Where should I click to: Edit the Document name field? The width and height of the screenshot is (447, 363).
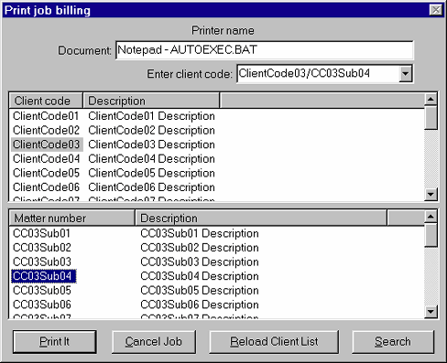pos(265,50)
